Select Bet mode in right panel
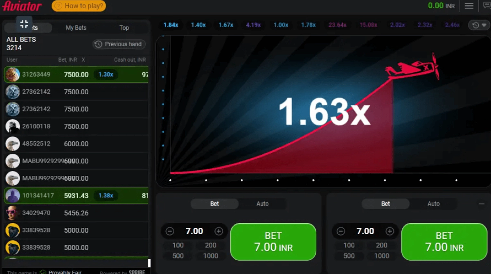The image size is (491, 274). point(385,204)
